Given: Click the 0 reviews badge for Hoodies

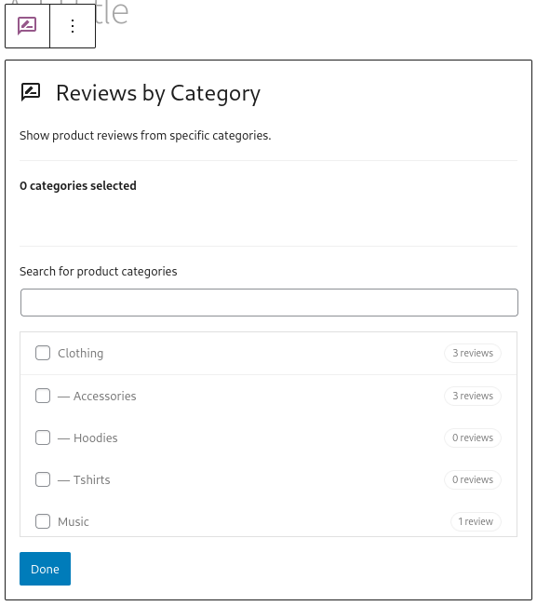Looking at the screenshot, I should point(473,438).
